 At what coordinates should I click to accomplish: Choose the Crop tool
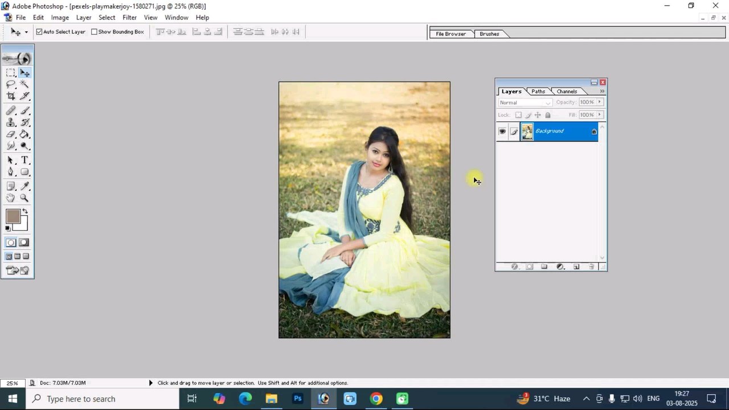tap(11, 96)
